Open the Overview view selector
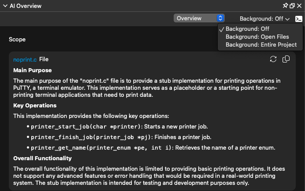This screenshot has height=191, width=305. click(x=199, y=18)
